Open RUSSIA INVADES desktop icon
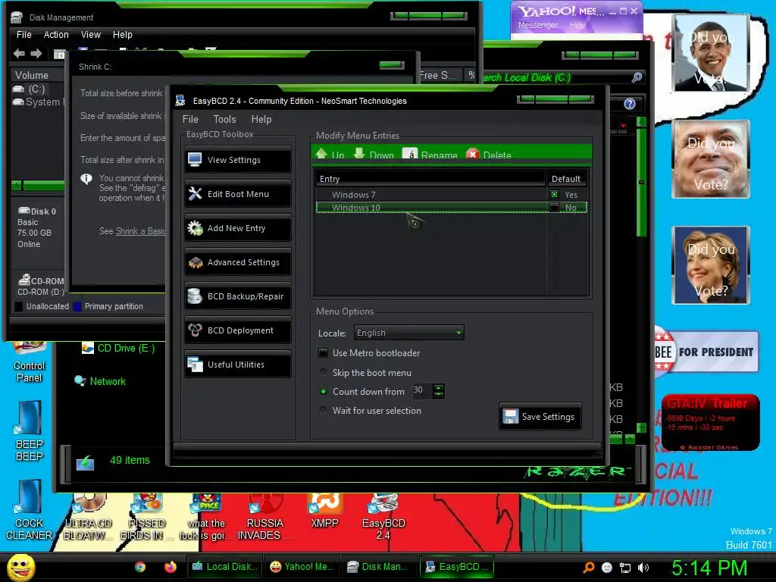776x582 pixels. click(x=265, y=517)
